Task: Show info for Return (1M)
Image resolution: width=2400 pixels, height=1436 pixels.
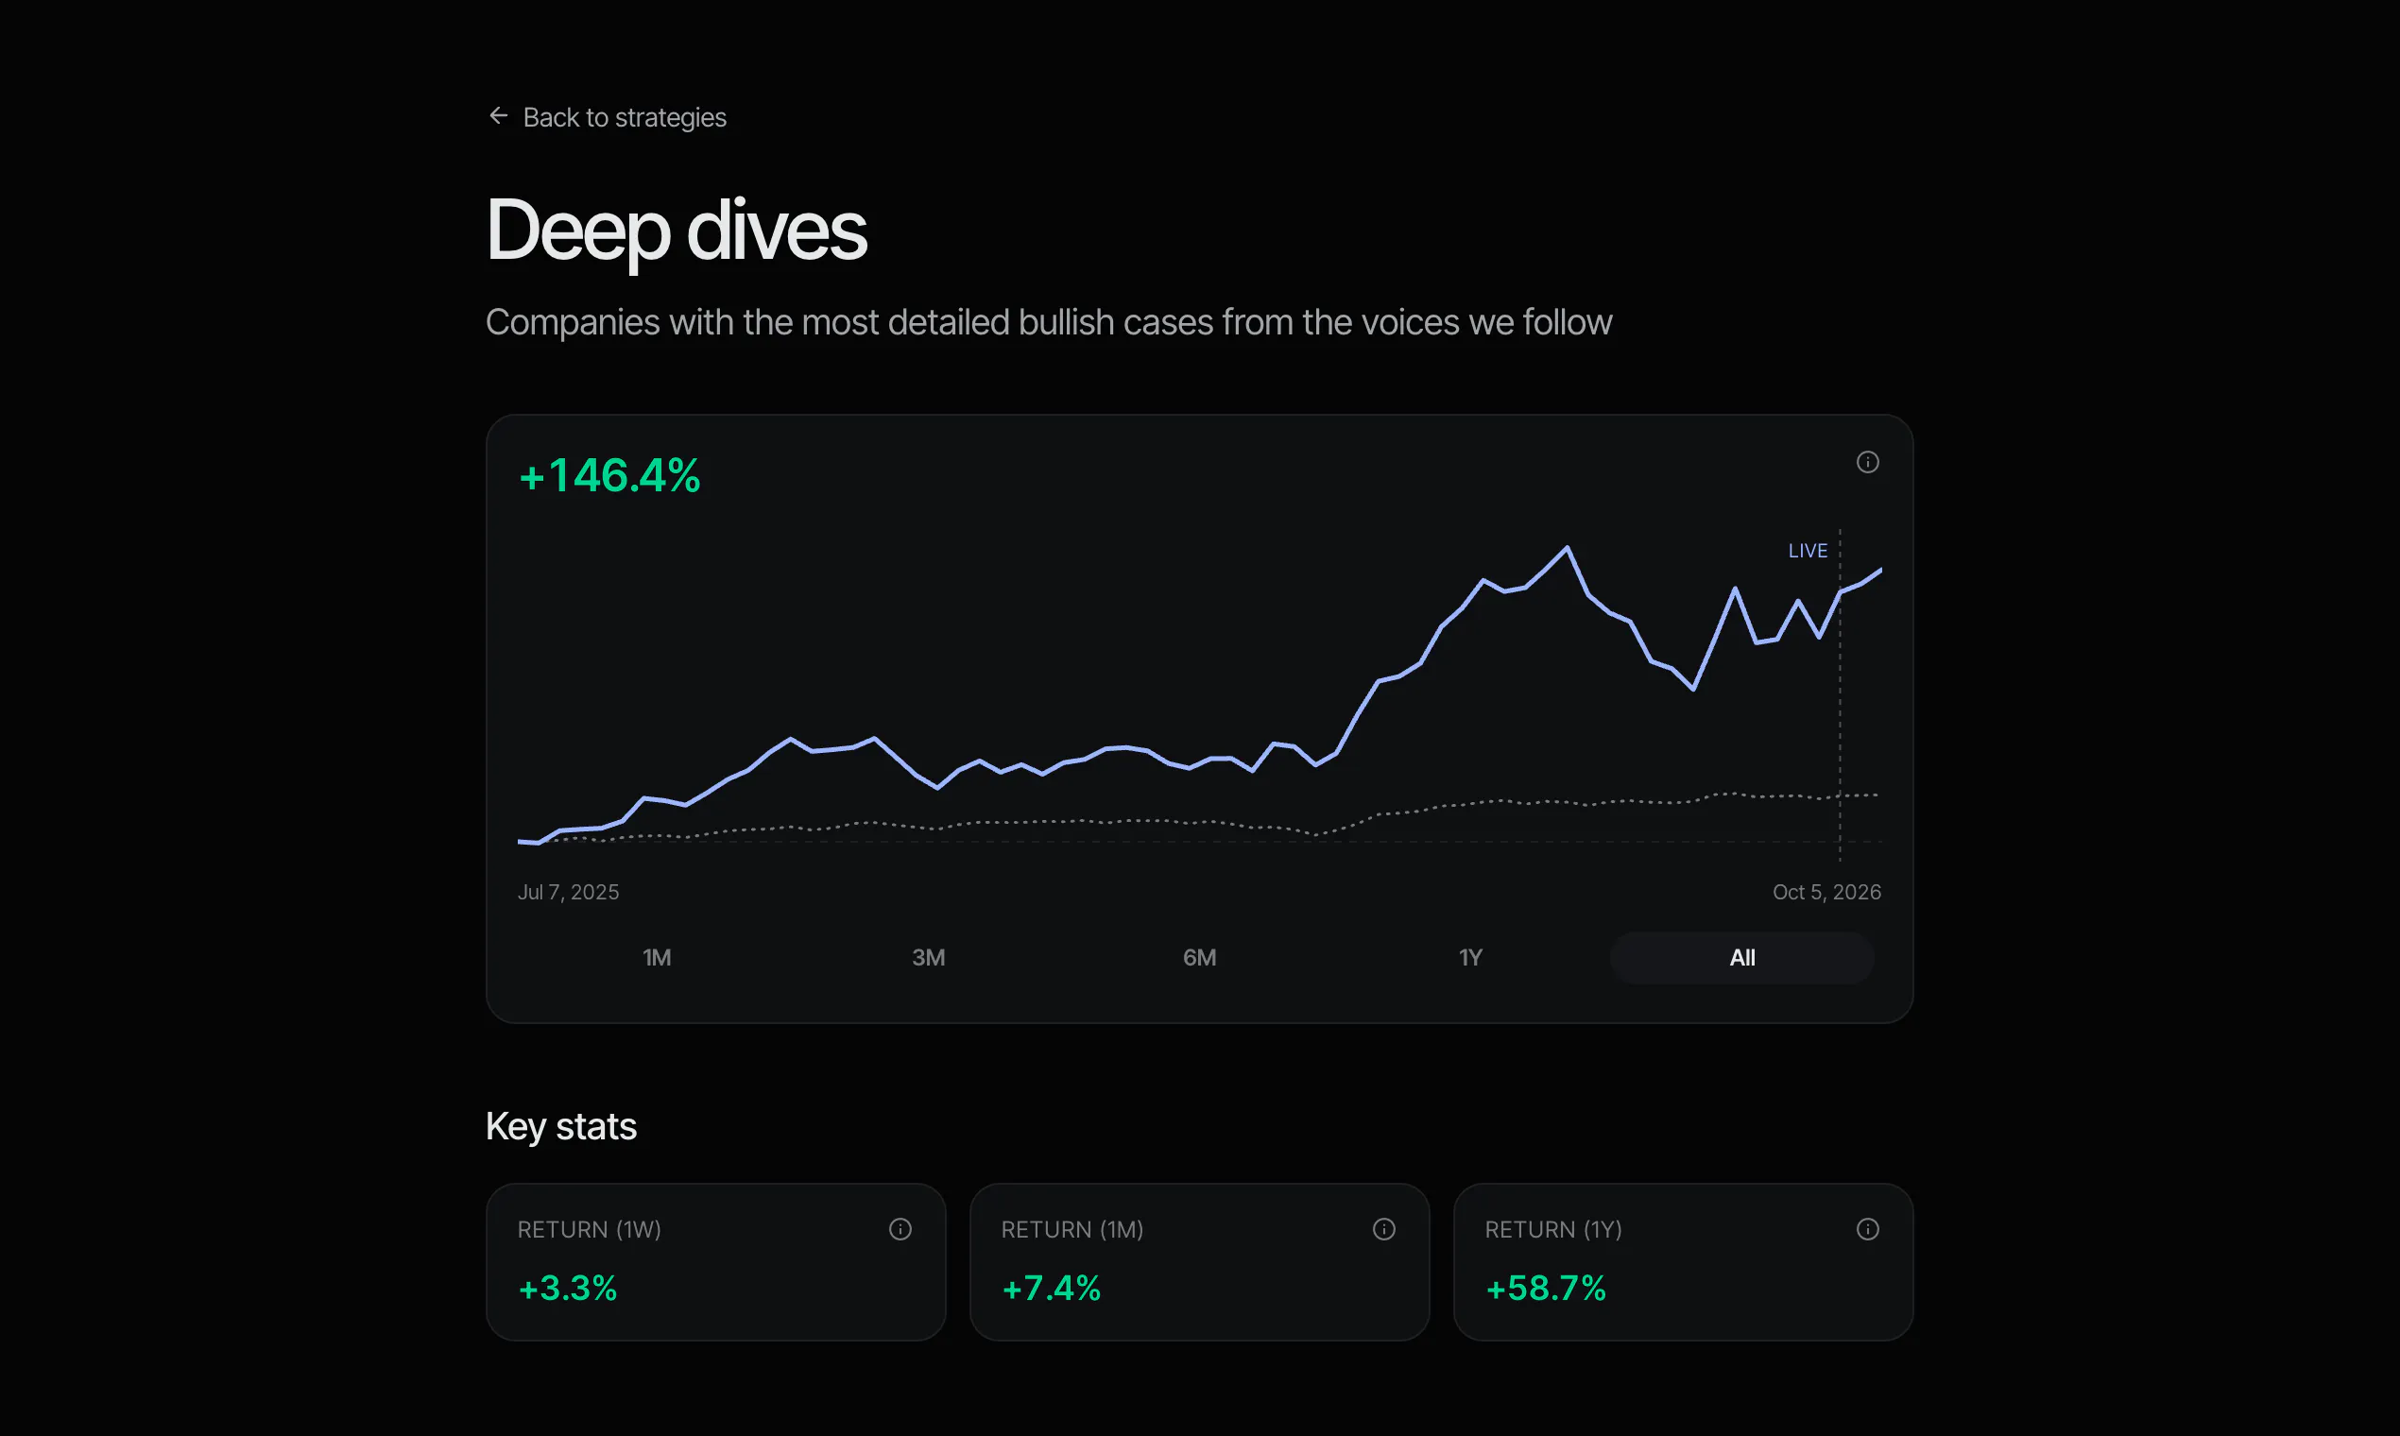Action: coord(1384,1229)
